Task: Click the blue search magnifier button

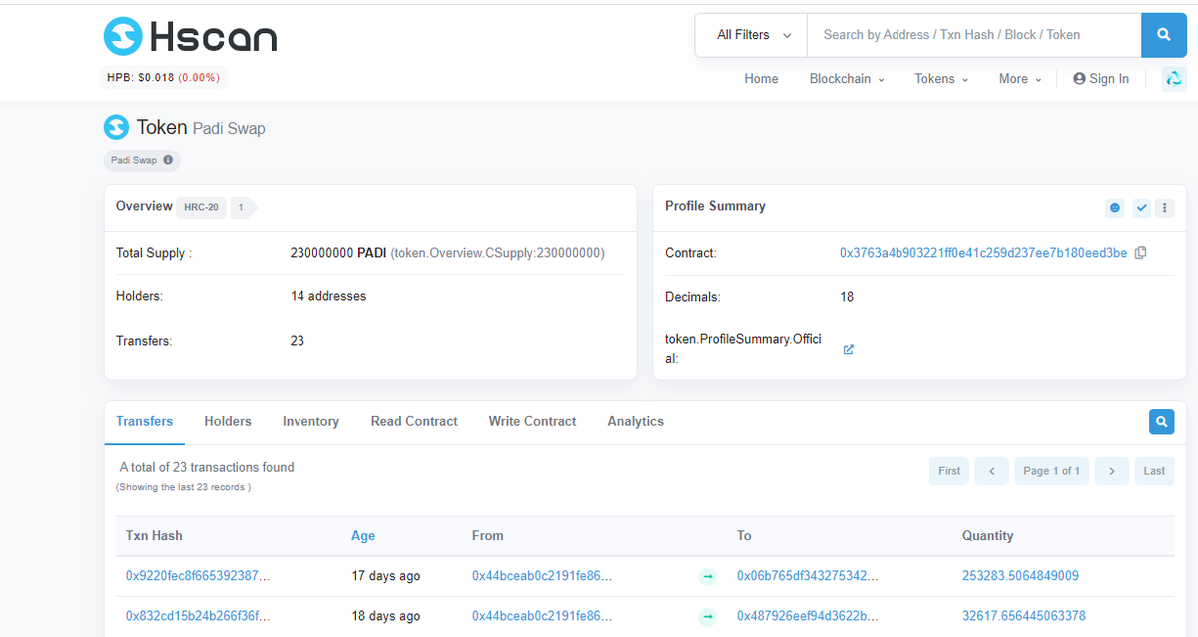Action: click(1163, 35)
